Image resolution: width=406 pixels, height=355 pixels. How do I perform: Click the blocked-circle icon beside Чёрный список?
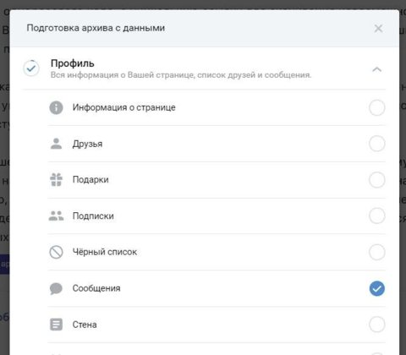(56, 252)
